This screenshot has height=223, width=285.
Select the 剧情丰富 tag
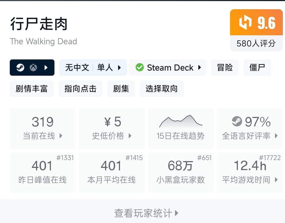tap(31, 89)
